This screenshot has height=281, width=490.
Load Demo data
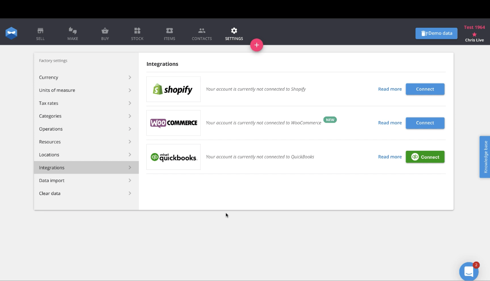(437, 33)
